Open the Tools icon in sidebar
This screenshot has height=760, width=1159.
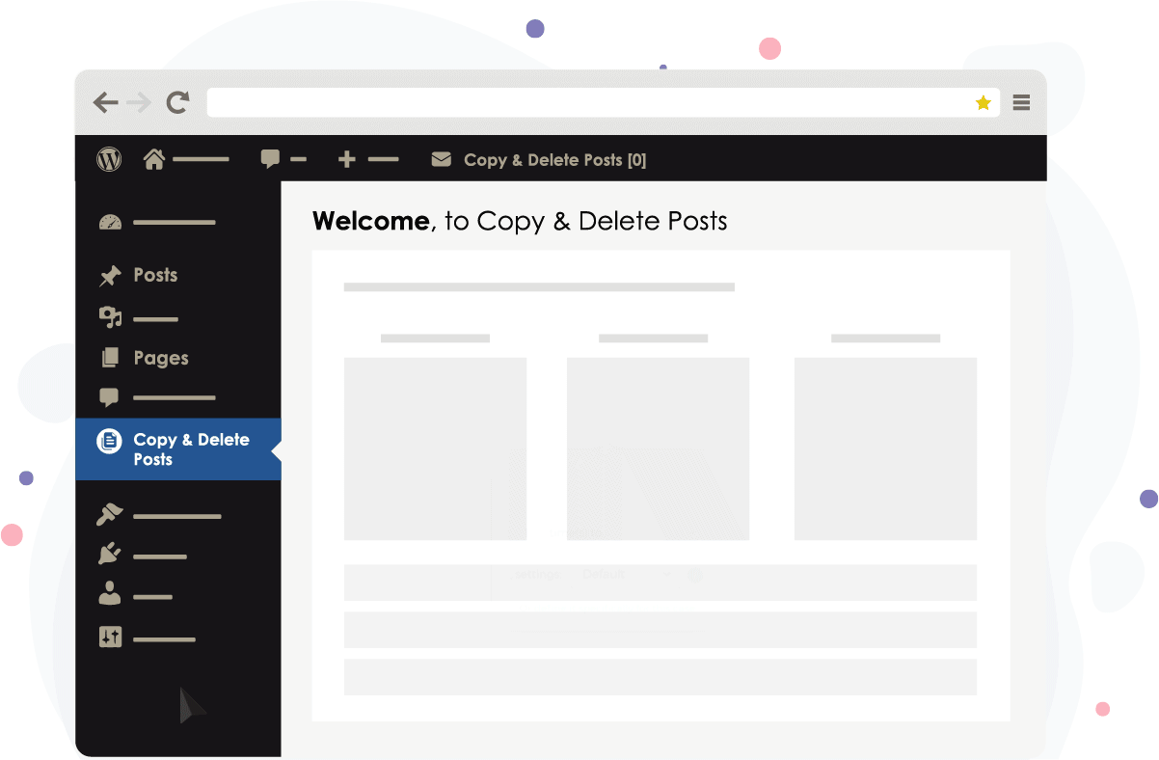tap(110, 638)
